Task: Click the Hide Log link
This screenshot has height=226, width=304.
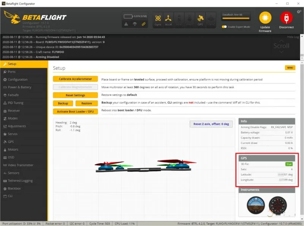Action: tap(293, 37)
